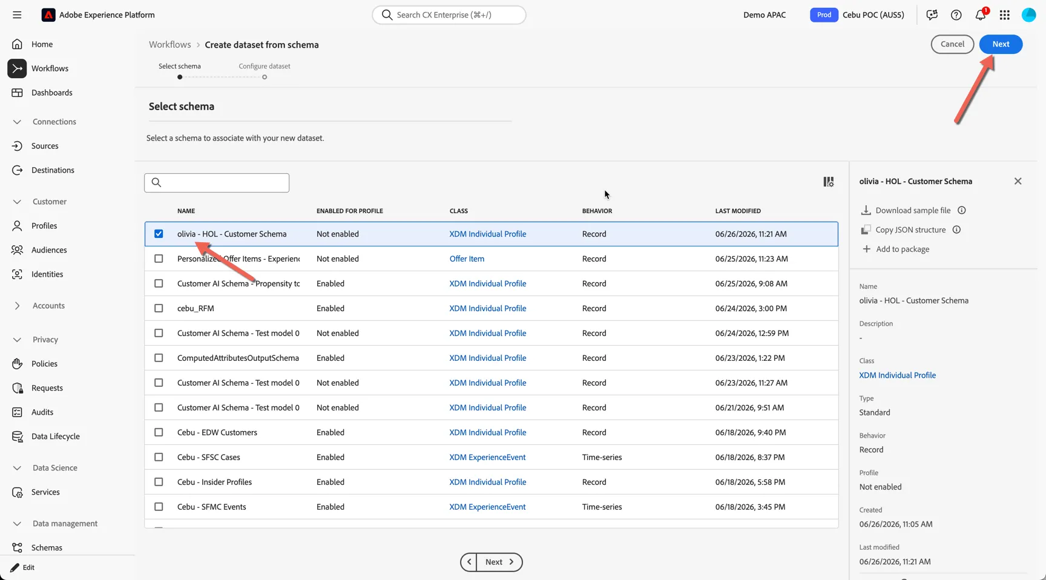Click the Copy JSON structure info icon
The image size is (1046, 580).
[956, 229]
